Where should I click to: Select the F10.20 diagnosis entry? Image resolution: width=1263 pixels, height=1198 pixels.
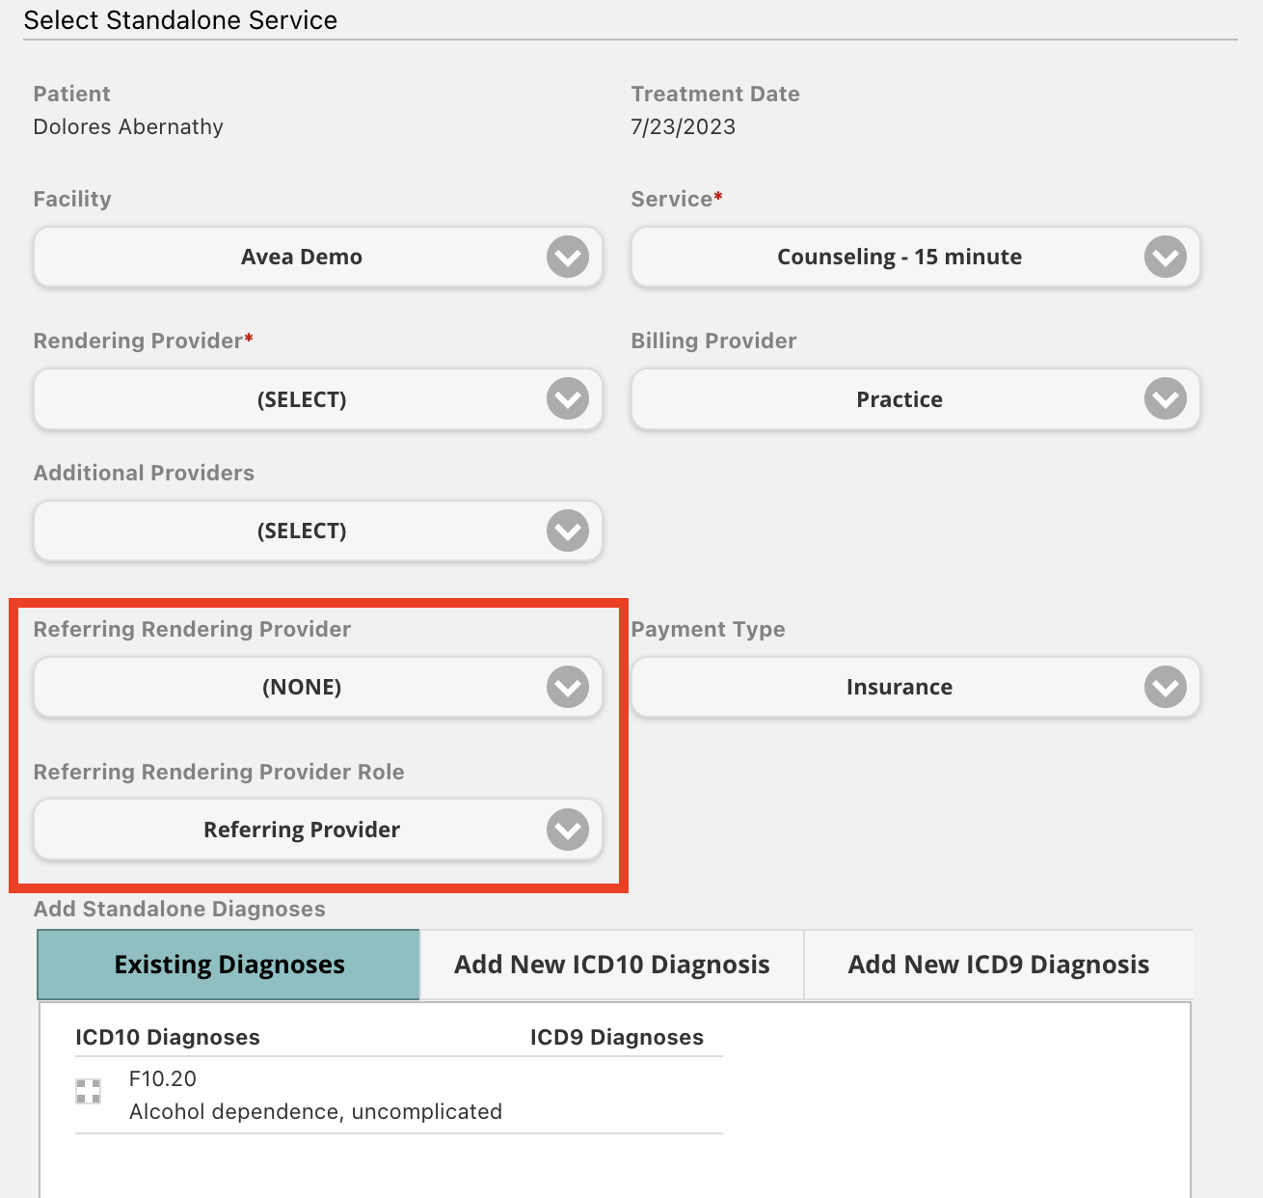pos(315,1095)
